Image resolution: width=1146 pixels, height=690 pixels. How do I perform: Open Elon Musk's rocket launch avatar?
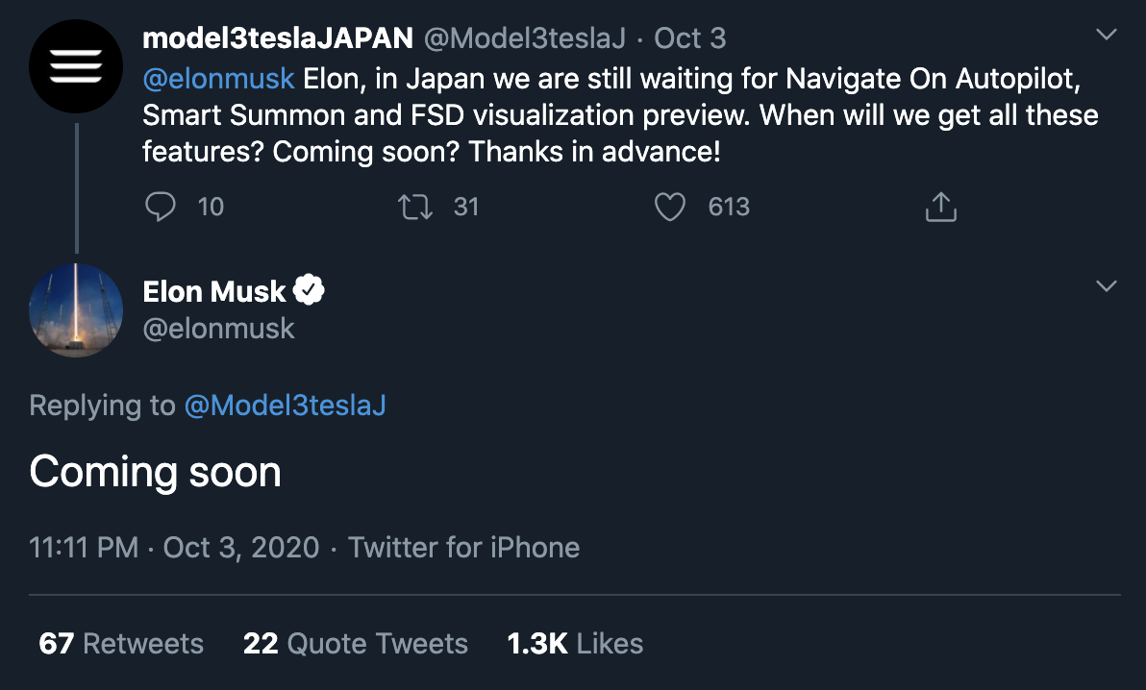[x=76, y=309]
